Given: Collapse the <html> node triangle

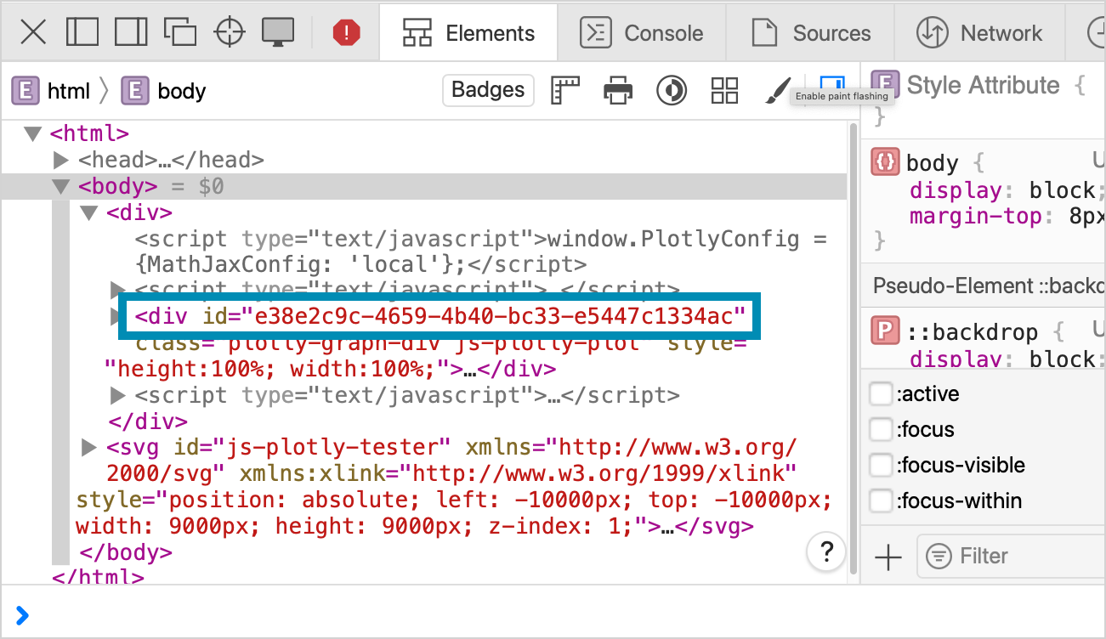Looking at the screenshot, I should [33, 133].
